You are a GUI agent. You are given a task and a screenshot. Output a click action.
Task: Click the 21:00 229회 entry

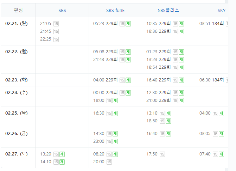158,100
